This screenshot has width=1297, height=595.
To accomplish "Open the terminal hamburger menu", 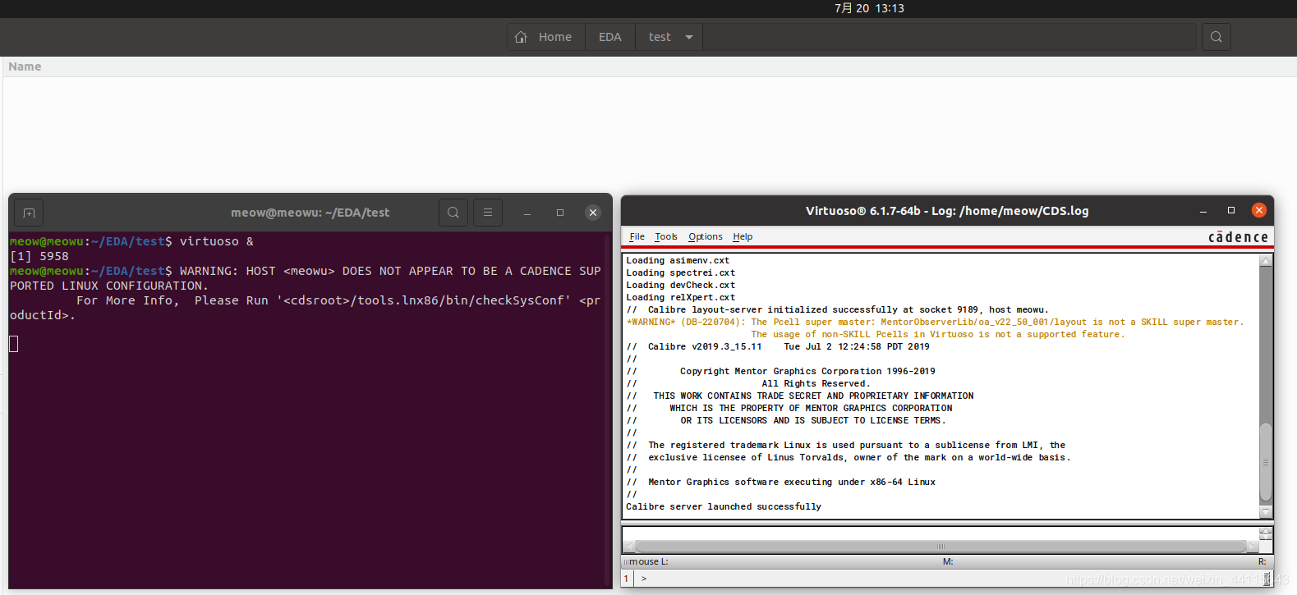I will [488, 213].
